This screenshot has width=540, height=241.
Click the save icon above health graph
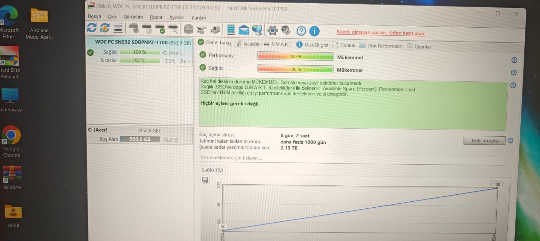point(205,180)
